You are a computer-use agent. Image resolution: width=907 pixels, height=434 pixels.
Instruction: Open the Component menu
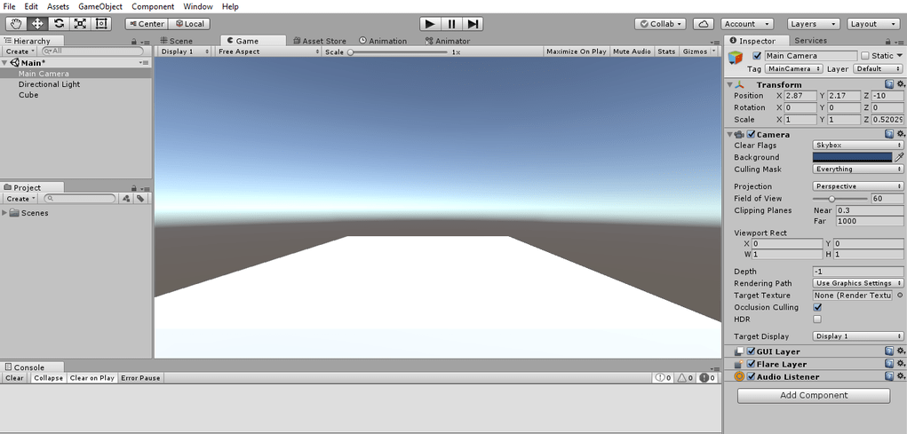point(153,7)
